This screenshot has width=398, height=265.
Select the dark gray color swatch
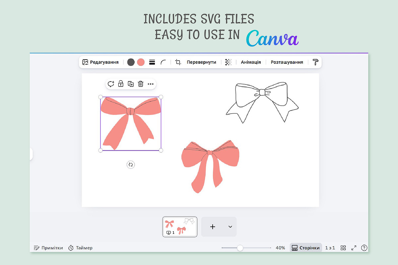131,62
